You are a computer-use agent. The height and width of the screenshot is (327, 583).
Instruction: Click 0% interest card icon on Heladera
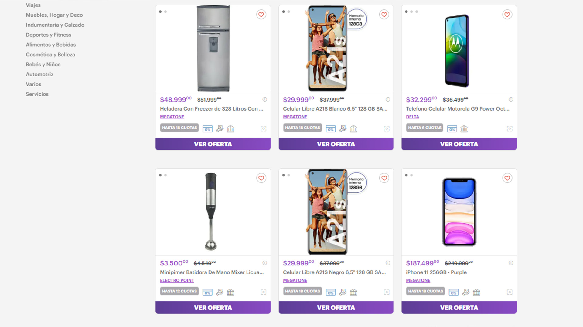207,129
